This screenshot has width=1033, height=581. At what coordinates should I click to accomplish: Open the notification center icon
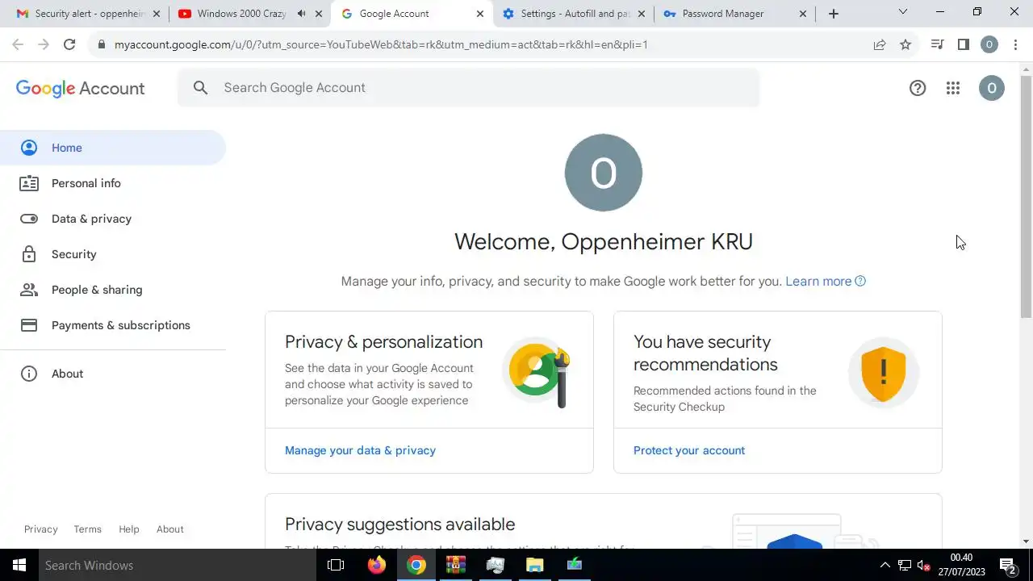pos(1007,565)
